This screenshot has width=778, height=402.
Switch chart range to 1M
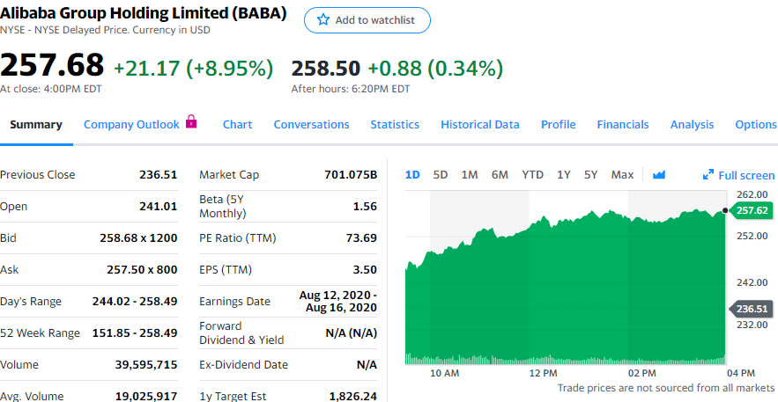470,175
